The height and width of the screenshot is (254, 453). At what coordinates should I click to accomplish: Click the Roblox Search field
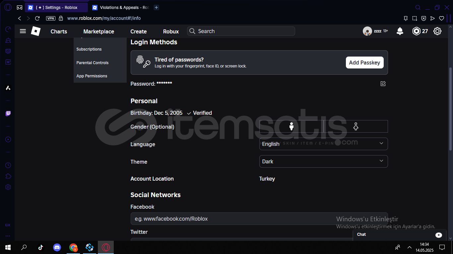tap(241, 31)
